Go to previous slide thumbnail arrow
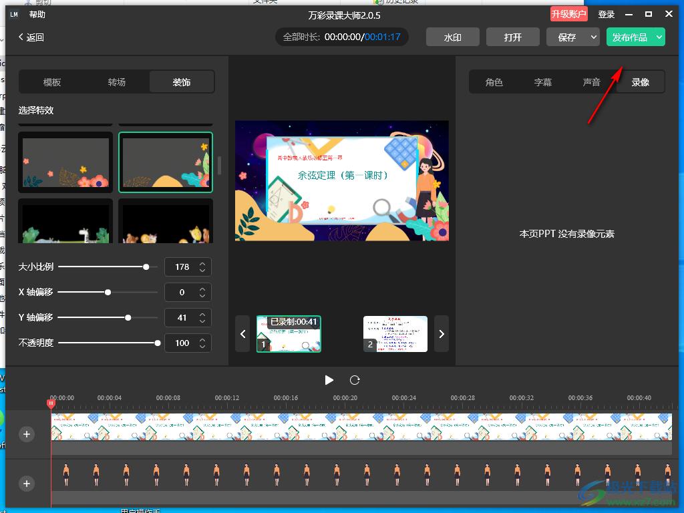Image resolution: width=684 pixels, height=513 pixels. [243, 334]
